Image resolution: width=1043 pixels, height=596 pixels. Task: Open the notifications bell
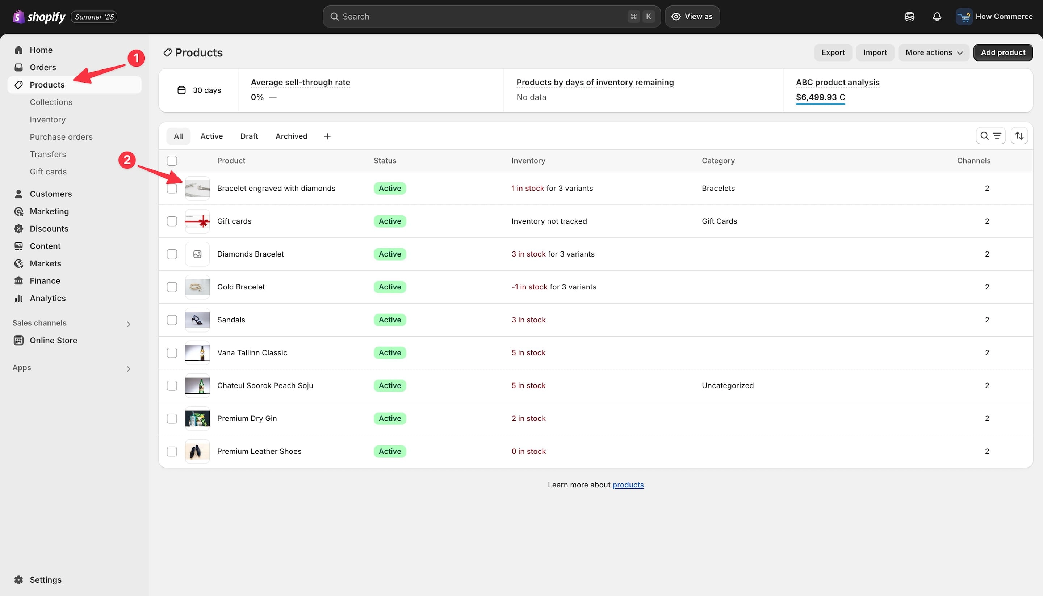pyautogui.click(x=937, y=17)
